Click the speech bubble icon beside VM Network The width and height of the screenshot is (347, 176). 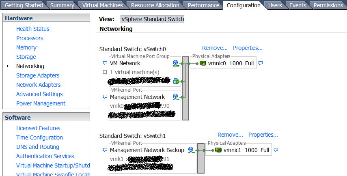click(x=105, y=63)
